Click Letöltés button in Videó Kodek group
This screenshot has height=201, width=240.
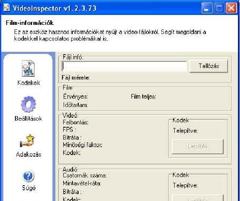[198, 146]
